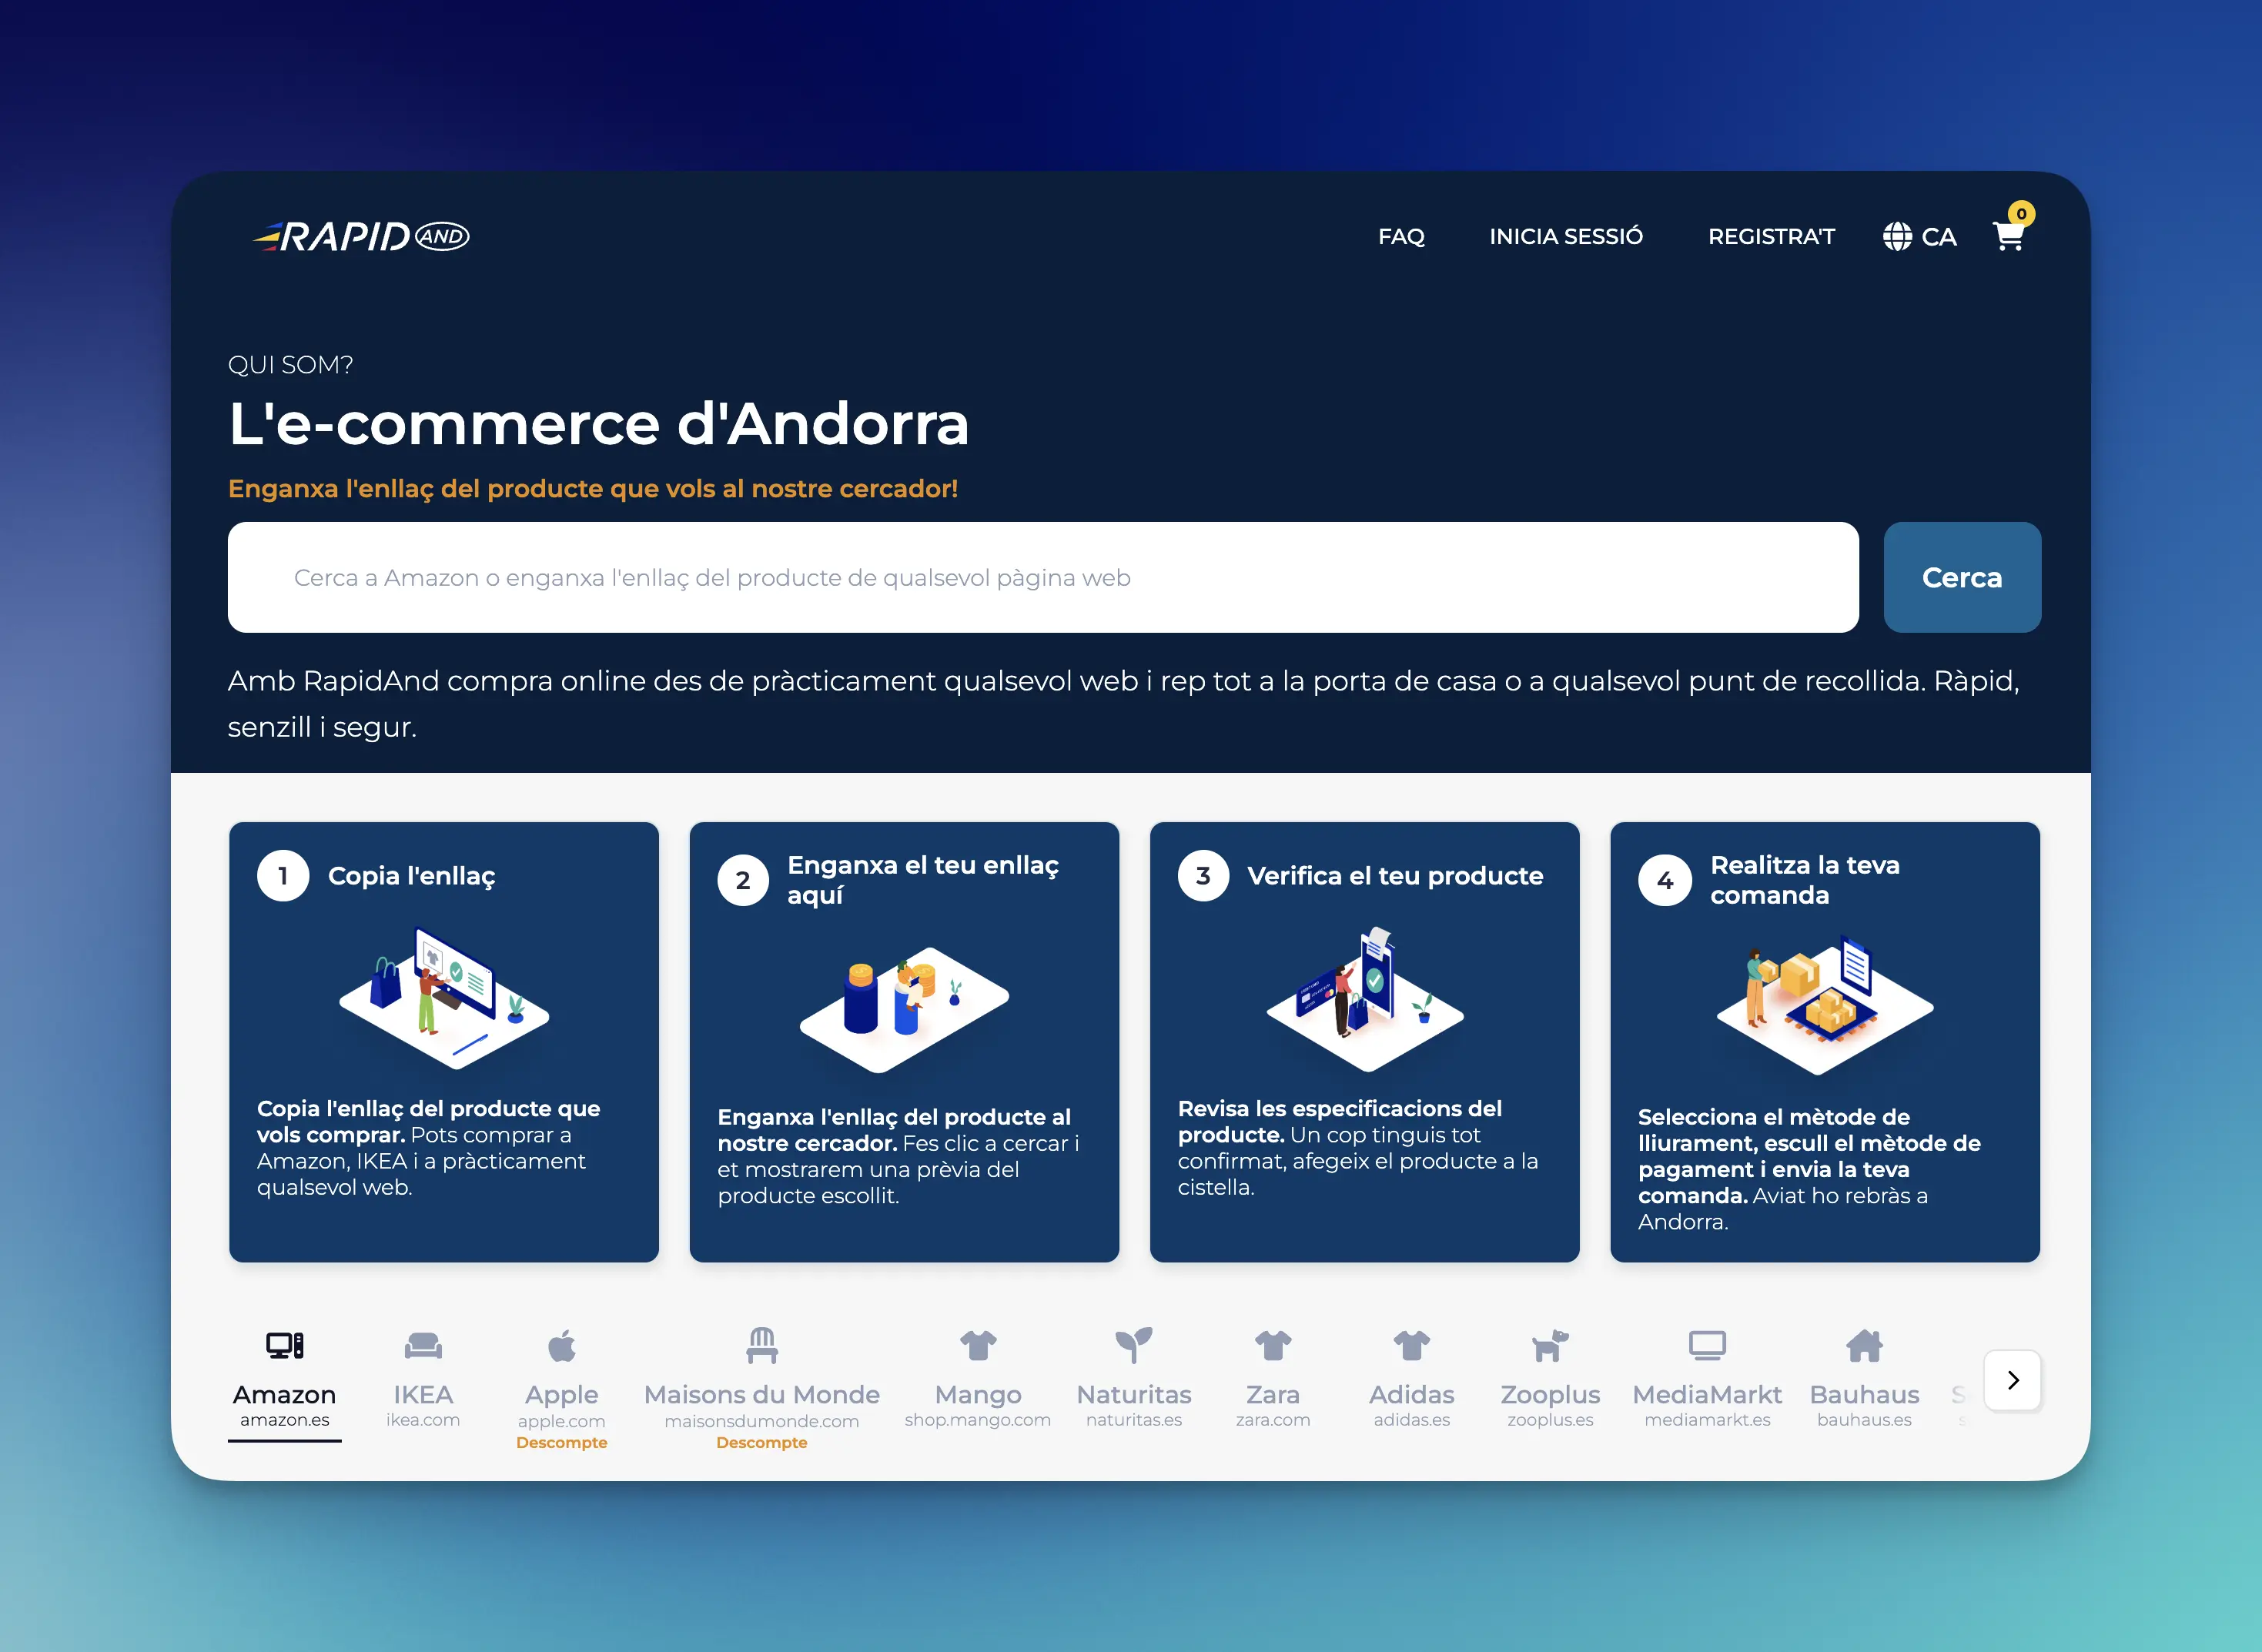
Task: Click the mediamarkt.es link text
Action: coord(1707,1420)
